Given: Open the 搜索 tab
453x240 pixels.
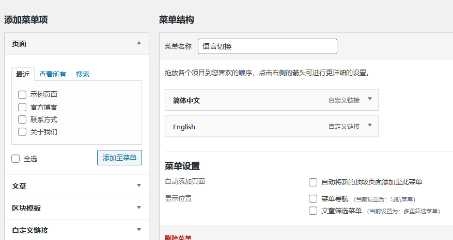Looking at the screenshot, I should click(83, 74).
